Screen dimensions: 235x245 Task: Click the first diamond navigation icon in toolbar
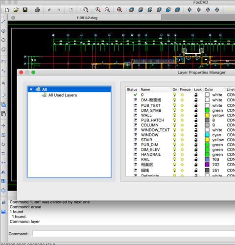point(189,10)
